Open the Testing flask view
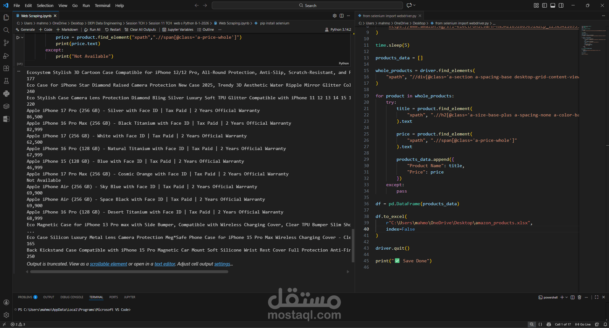 [6, 81]
